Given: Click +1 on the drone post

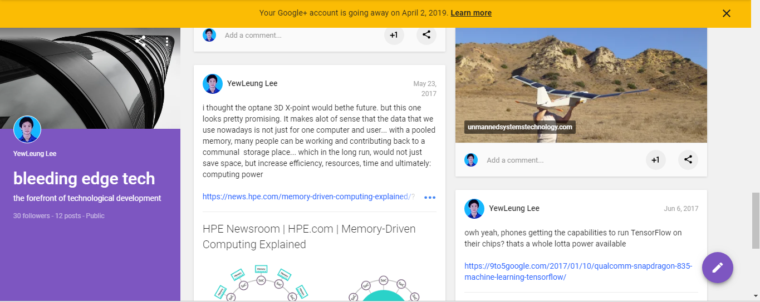Looking at the screenshot, I should (x=656, y=160).
